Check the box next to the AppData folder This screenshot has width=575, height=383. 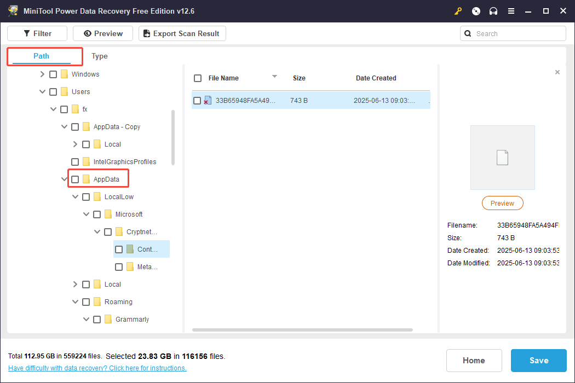(x=74, y=178)
